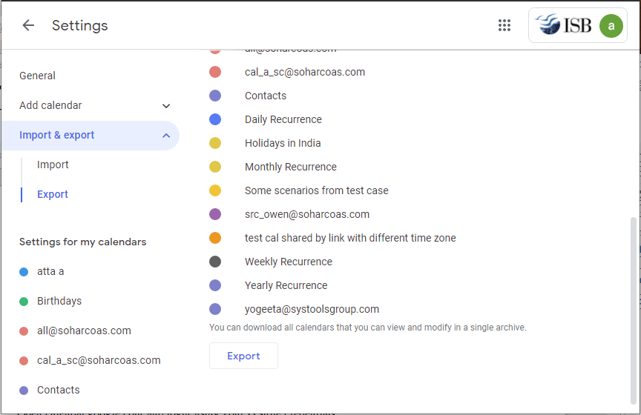Open sidebar all@soharcoas.com calendar settings
Viewport: 641px width, 415px height.
(84, 331)
